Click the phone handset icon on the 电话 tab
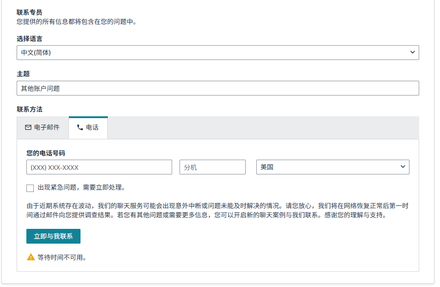Image resolution: width=440 pixels, height=287 pixels. point(80,127)
